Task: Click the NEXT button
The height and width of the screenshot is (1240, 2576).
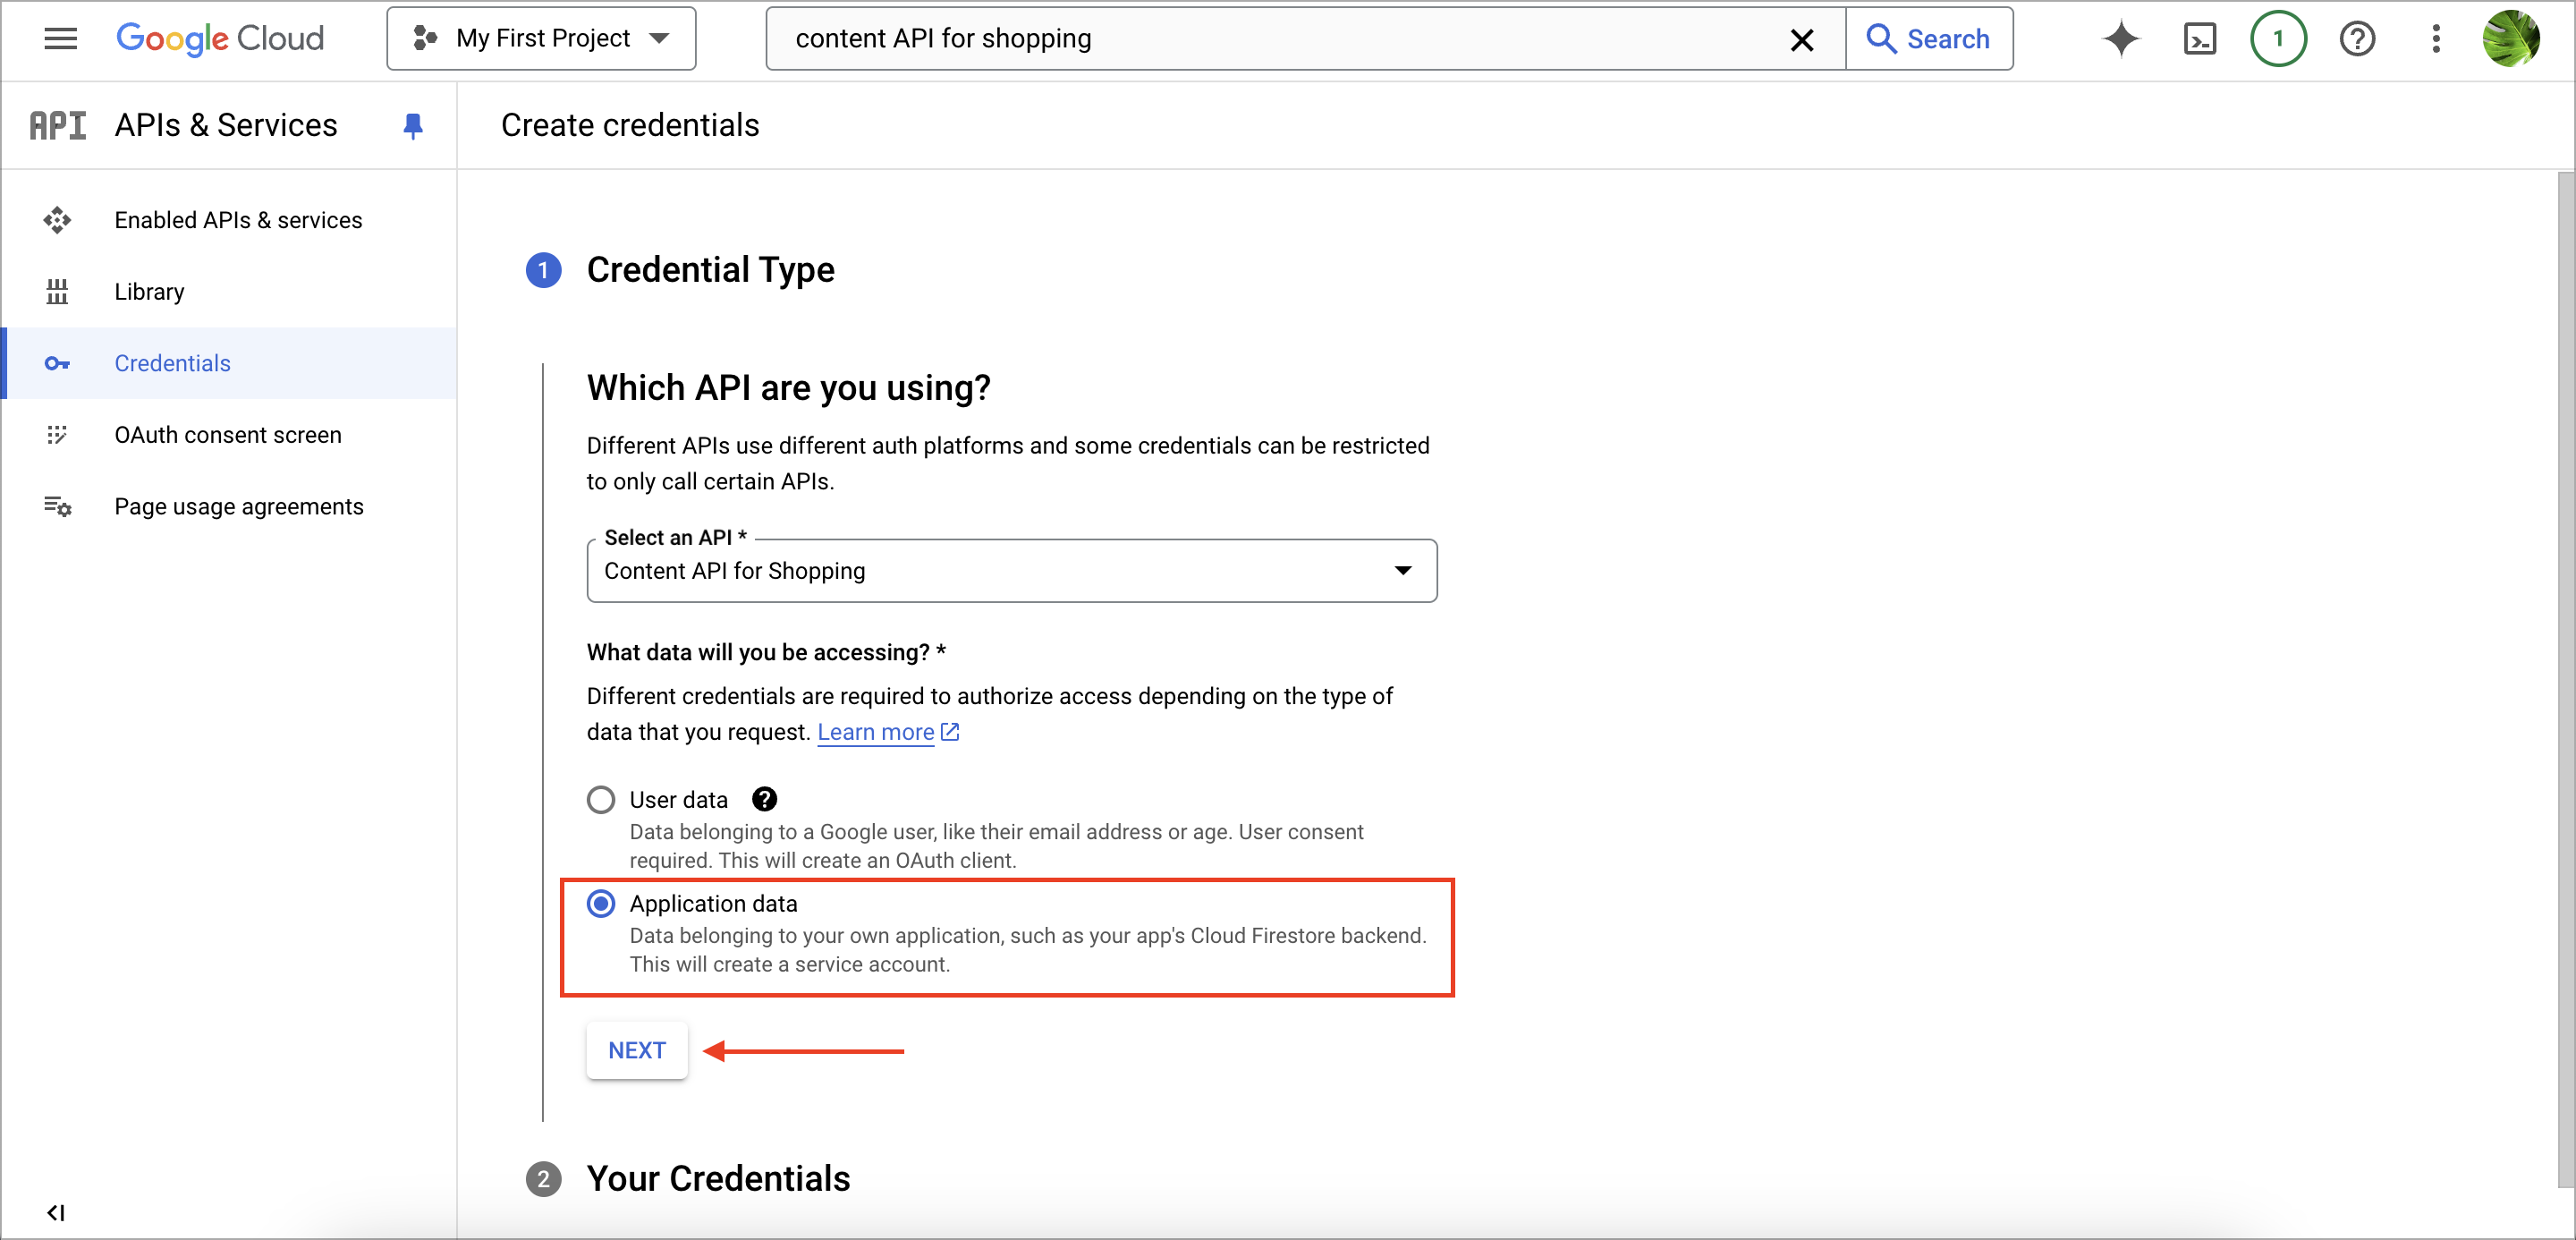Action: [x=637, y=1051]
